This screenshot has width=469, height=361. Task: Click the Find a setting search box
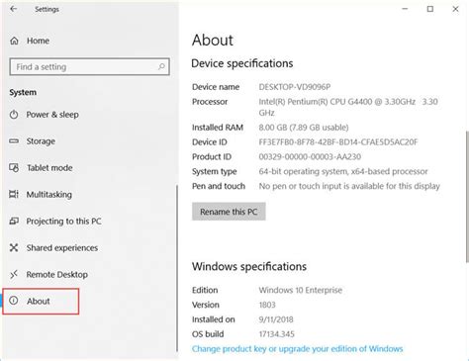coord(90,67)
